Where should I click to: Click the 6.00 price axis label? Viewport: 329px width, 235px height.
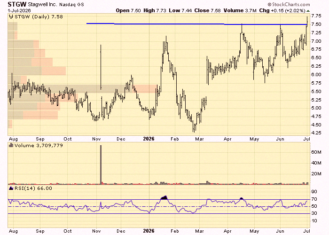pyautogui.click(x=316, y=74)
